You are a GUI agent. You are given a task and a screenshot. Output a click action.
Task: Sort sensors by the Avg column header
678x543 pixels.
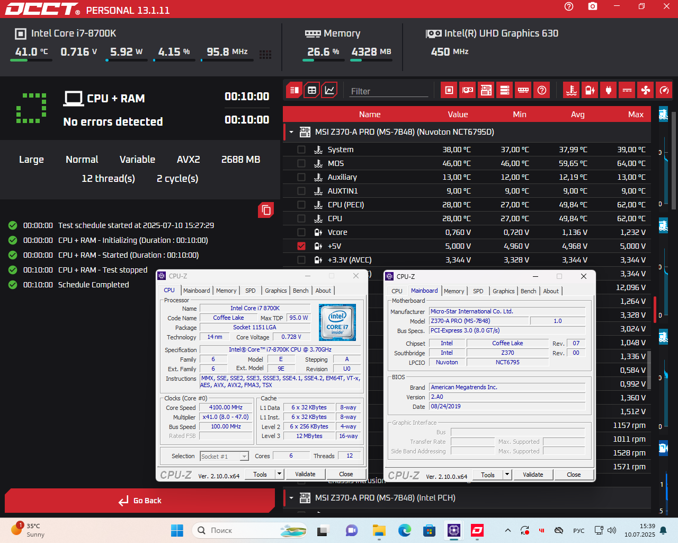578,115
